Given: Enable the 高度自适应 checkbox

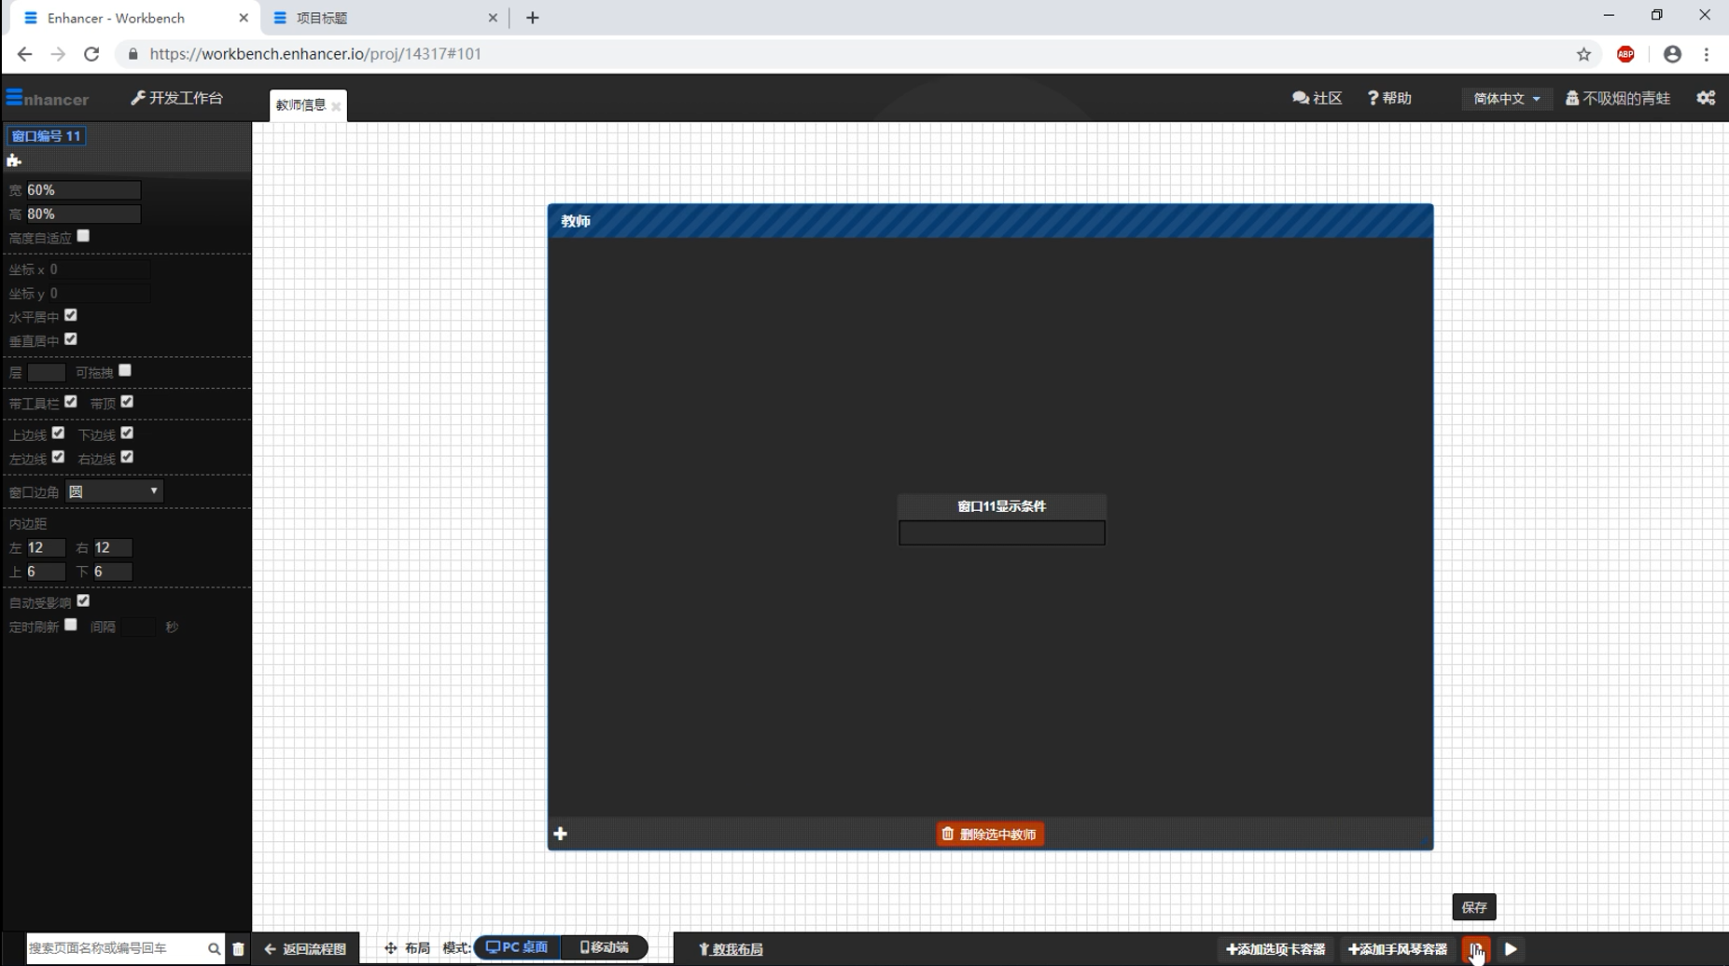Looking at the screenshot, I should [x=83, y=236].
